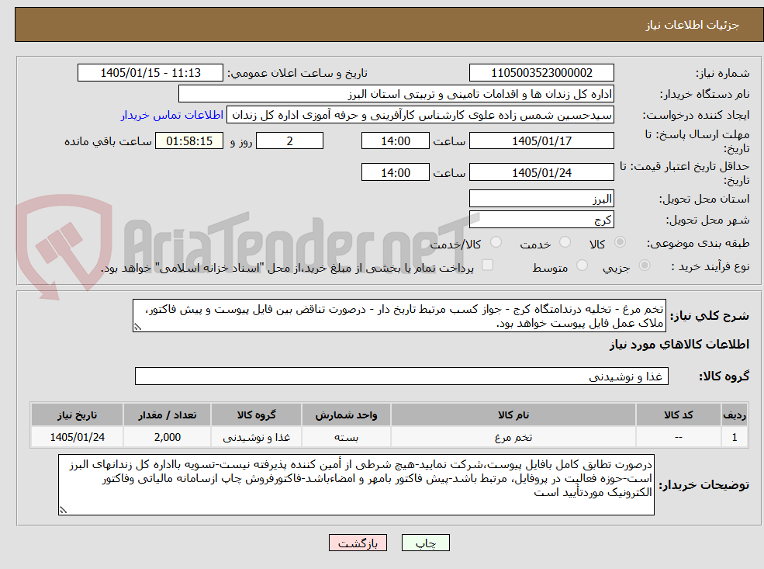764x569 pixels.
Task: Select the متوسط purchase type radio
Action: coord(582,265)
